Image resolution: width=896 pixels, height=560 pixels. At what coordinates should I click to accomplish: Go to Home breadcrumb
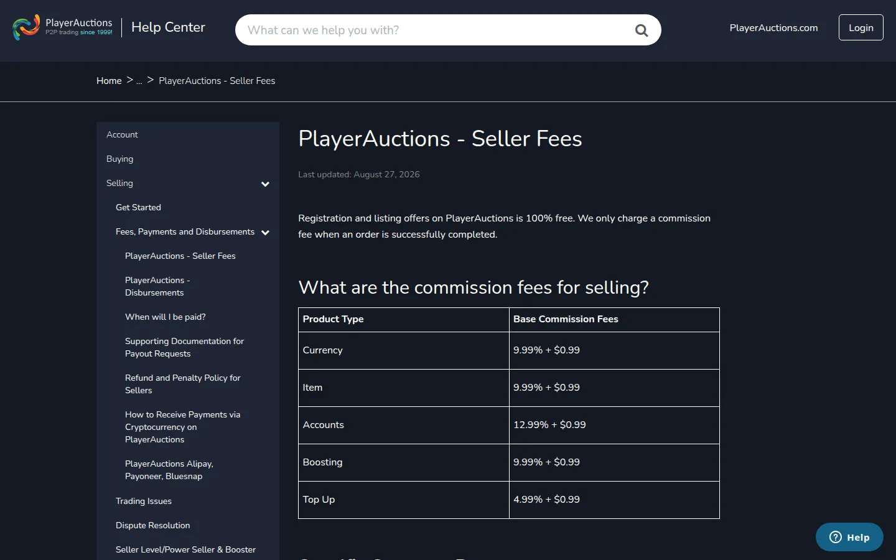(109, 81)
